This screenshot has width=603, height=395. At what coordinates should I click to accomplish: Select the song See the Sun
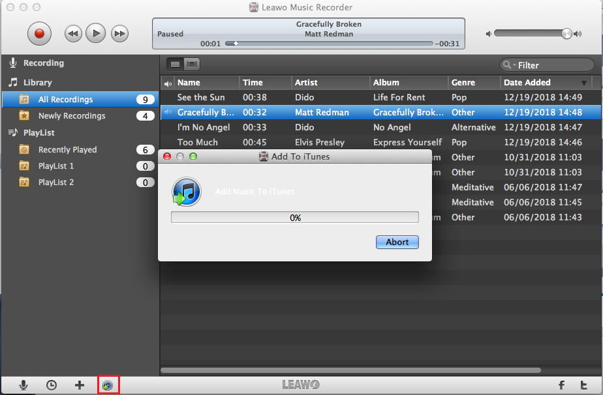[x=201, y=97]
